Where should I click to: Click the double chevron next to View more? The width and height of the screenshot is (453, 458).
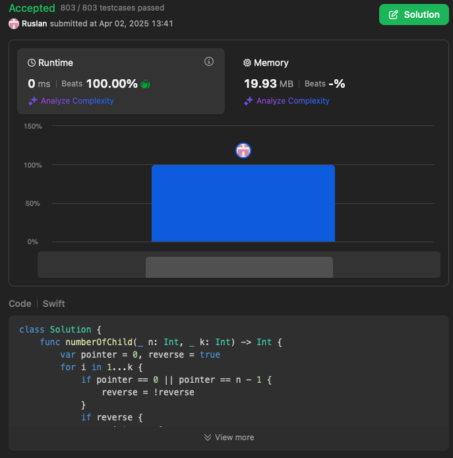click(207, 438)
